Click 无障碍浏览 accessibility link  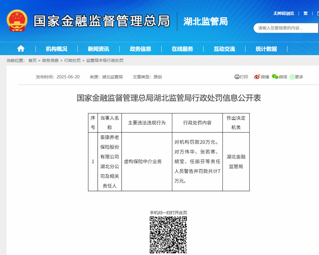coord(284,14)
